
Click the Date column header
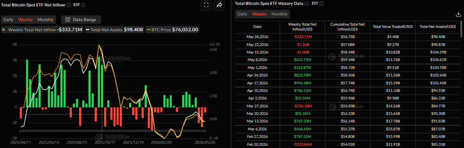pyautogui.click(x=257, y=27)
